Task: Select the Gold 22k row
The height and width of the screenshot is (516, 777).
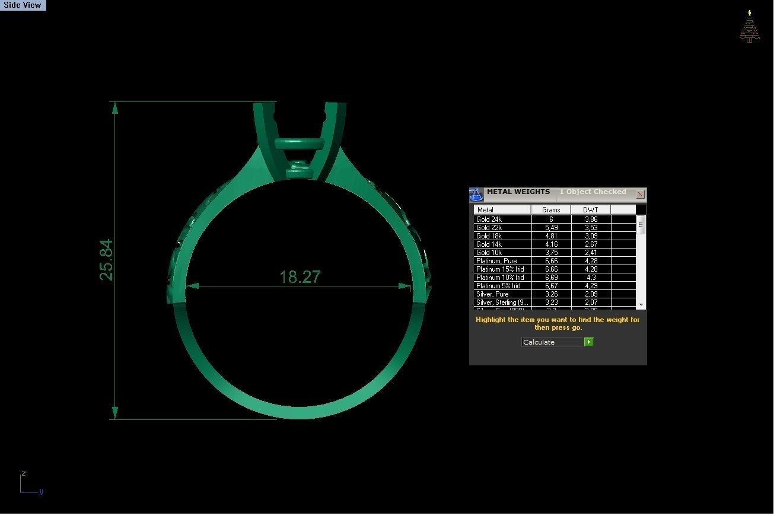Action: pyautogui.click(x=555, y=228)
